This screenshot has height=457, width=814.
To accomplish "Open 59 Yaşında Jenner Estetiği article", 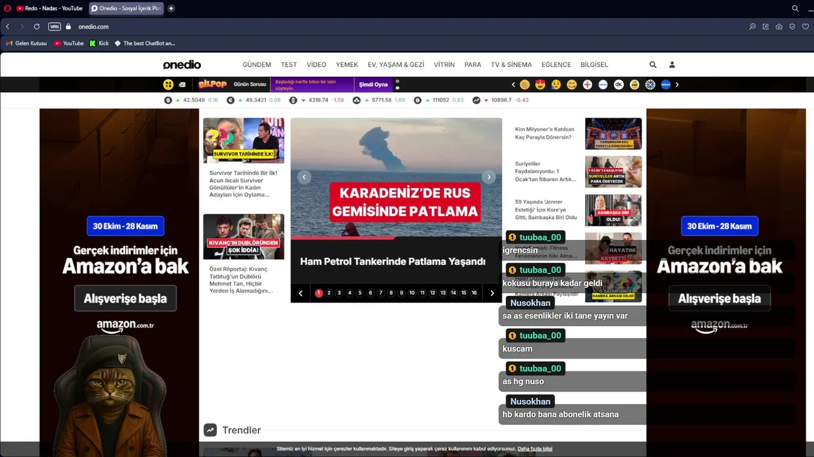I will click(x=546, y=209).
